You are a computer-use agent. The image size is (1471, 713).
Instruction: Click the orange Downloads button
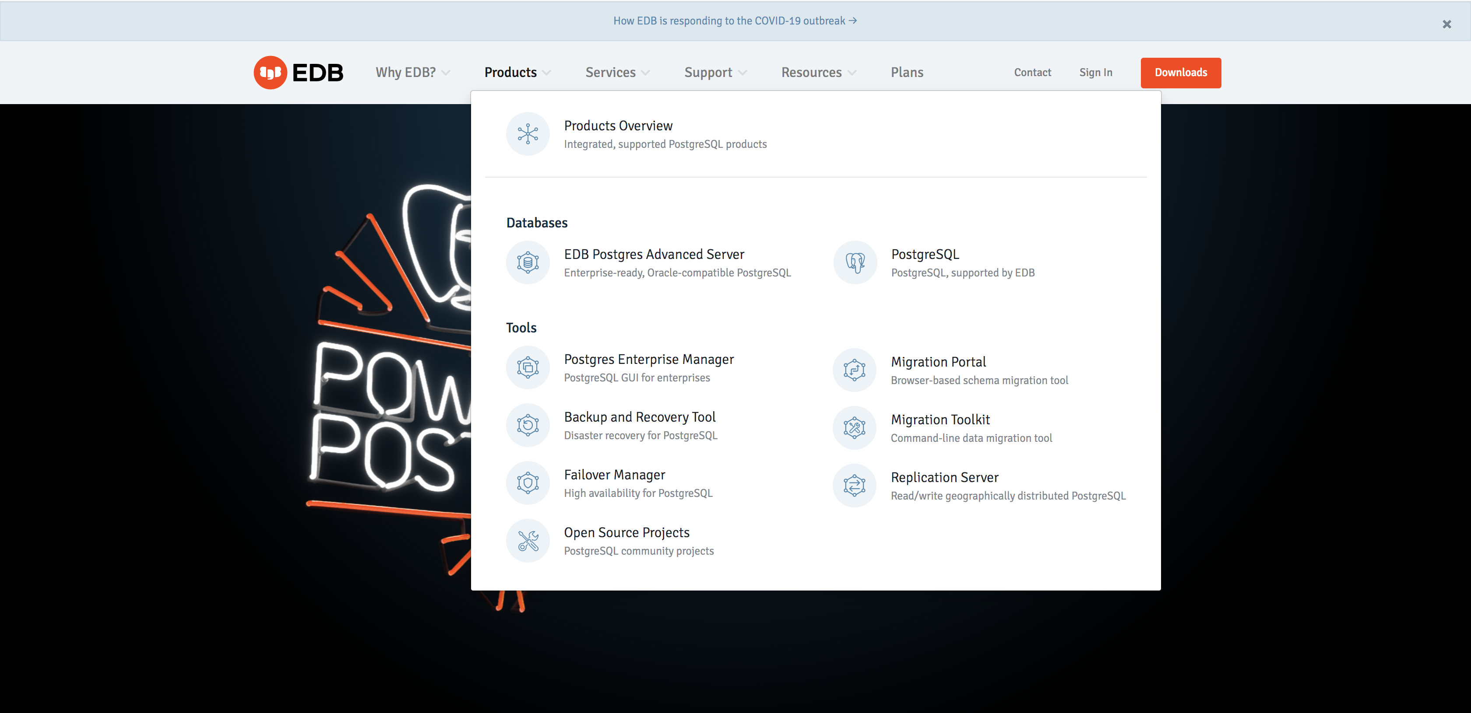[x=1181, y=73]
